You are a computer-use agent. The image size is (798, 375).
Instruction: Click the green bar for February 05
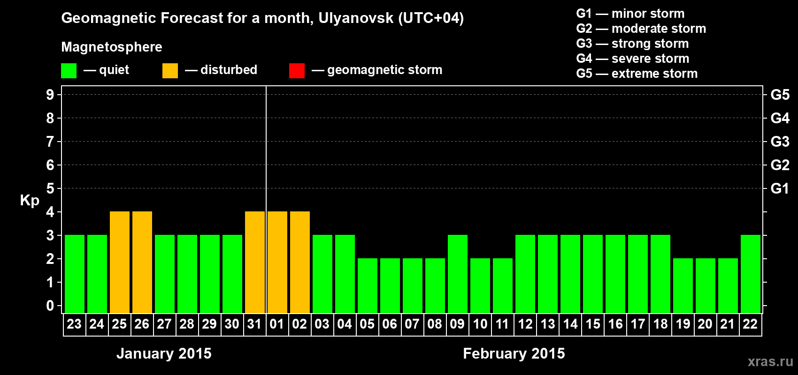point(368,286)
